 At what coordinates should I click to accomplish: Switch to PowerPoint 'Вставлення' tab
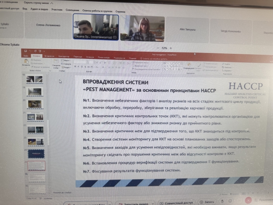[49, 56]
